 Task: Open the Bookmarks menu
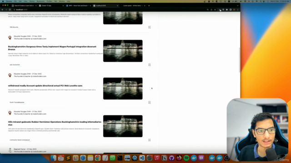coord(40,1)
